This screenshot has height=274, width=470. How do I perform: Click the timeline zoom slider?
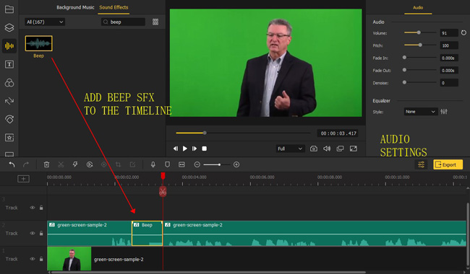[217, 164]
